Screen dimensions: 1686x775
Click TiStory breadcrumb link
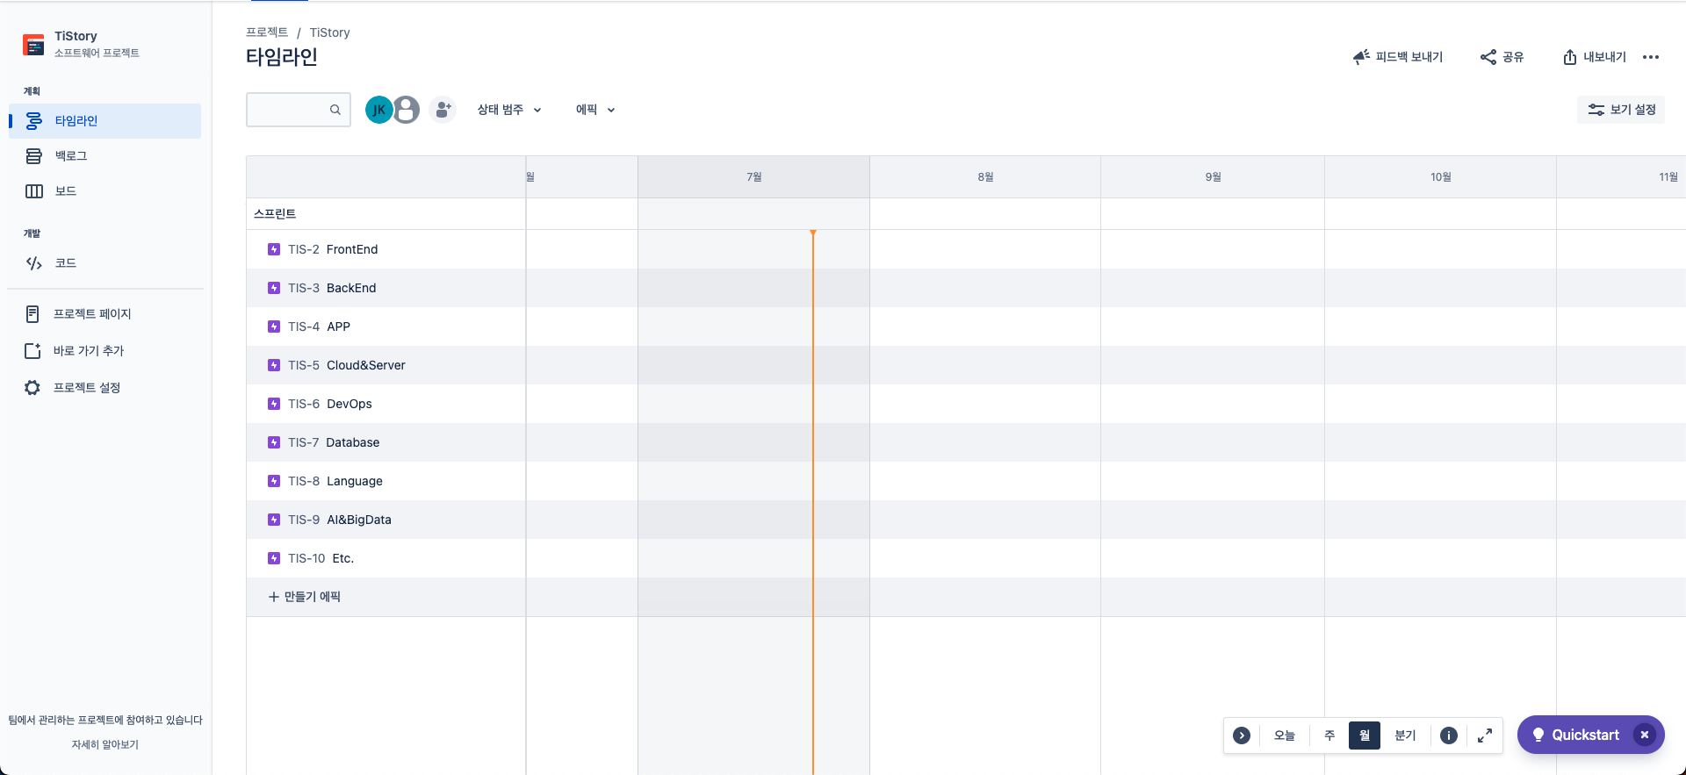point(329,32)
